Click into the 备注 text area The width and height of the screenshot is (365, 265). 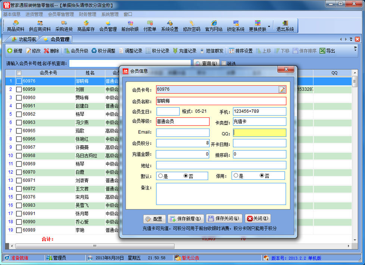(221, 194)
